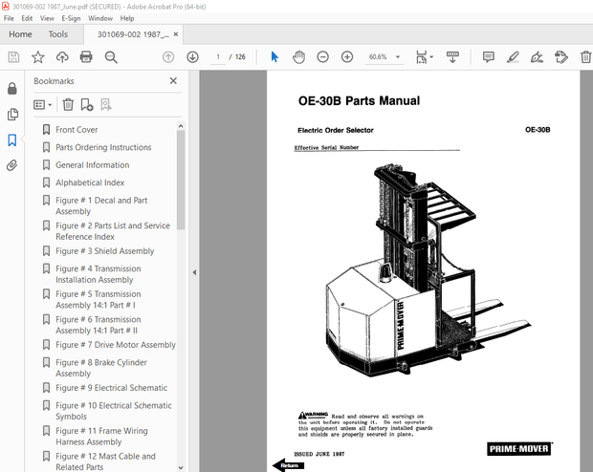
Task: Open Figure # 3 Shield Assembly bookmark
Action: coord(105,251)
